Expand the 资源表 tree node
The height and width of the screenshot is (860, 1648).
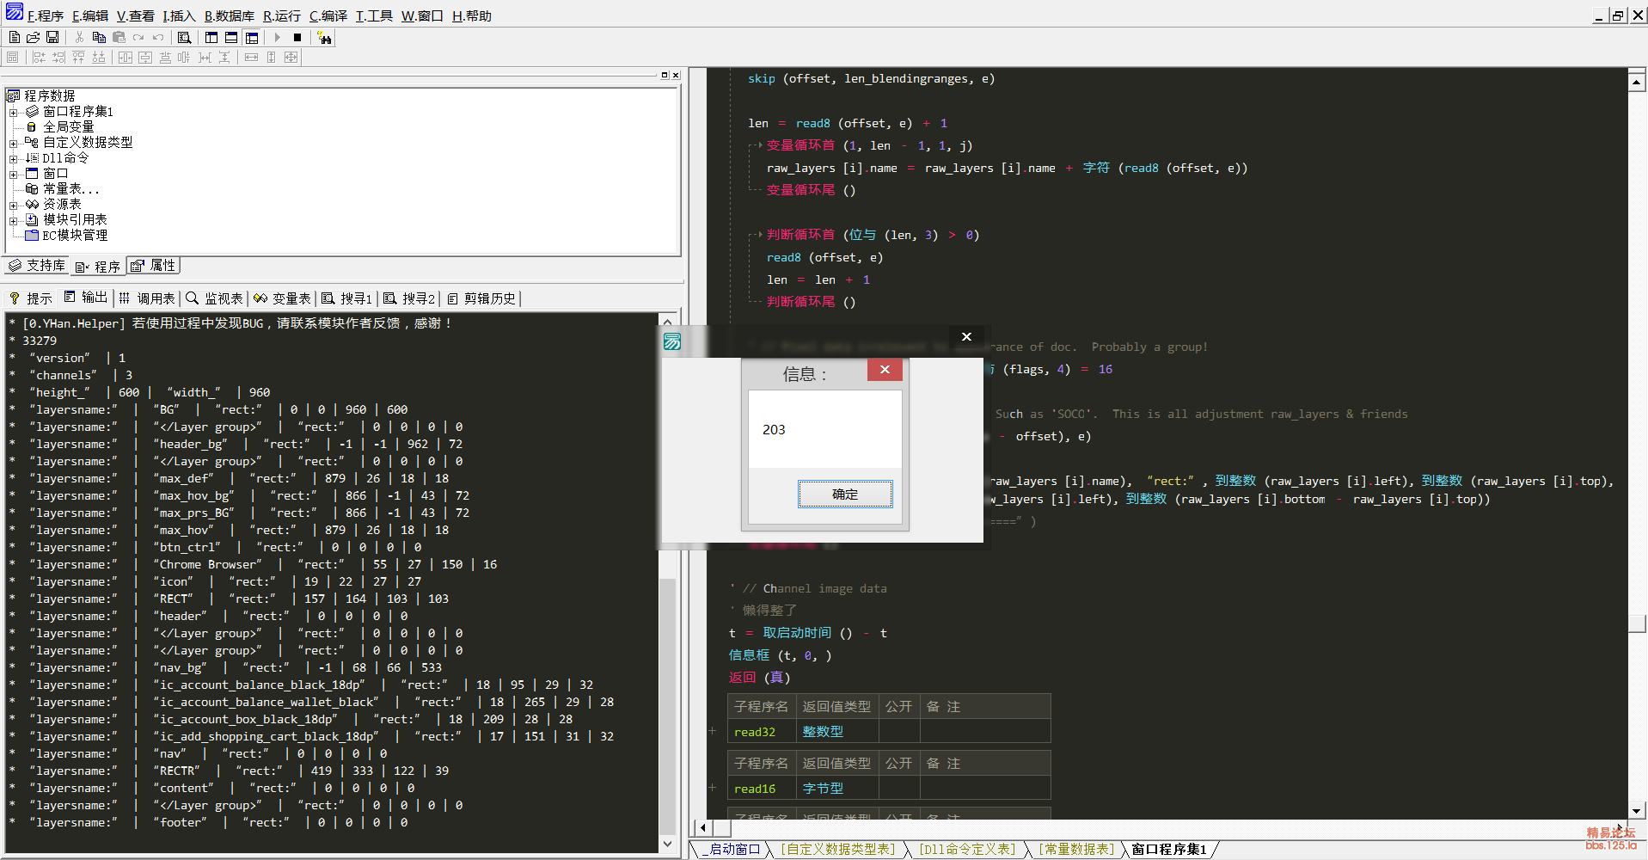(13, 205)
